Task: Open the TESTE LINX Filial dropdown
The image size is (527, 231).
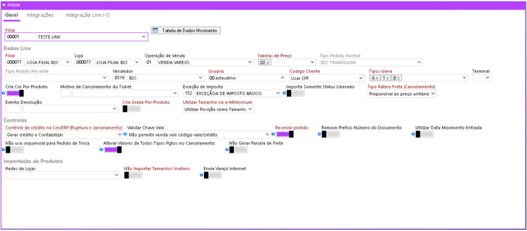Action: [144, 37]
